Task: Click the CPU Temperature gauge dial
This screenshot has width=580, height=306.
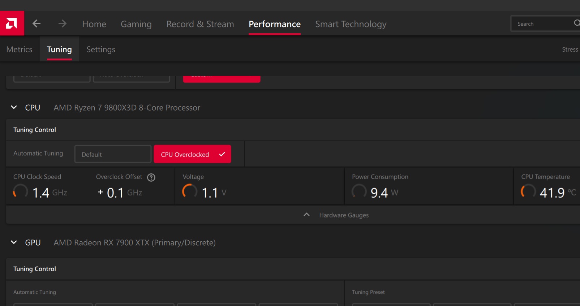Action: [528, 191]
